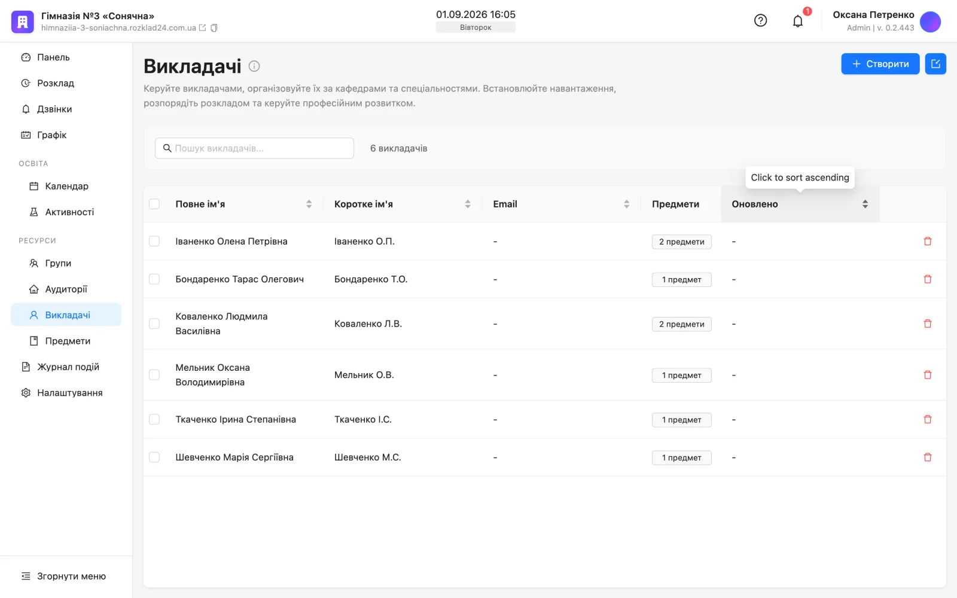Click the Вівторок day badge

(476, 28)
